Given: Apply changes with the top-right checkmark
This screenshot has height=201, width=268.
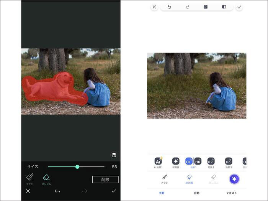Looking at the screenshot, I should (239, 7).
